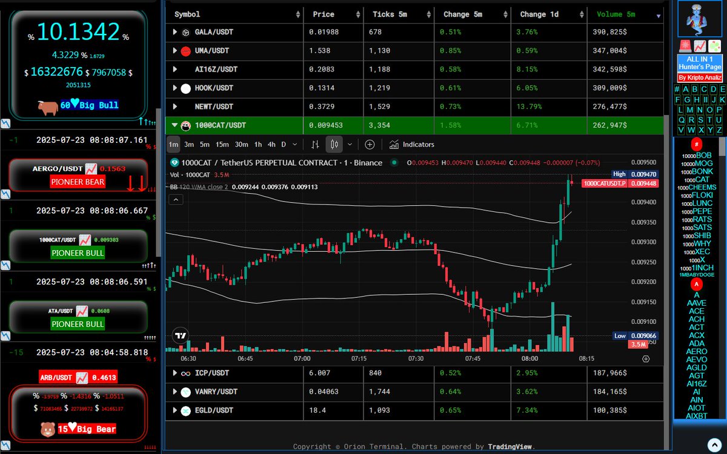Expand the AI16Z/USDT row
Viewport: 727px width, 454px height.
(x=175, y=69)
